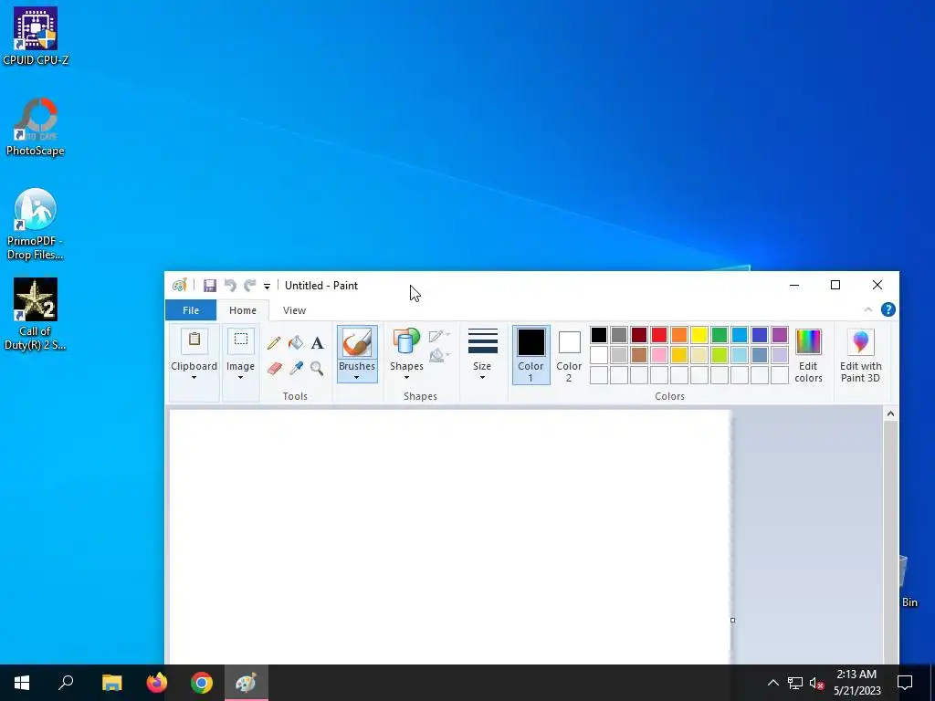The image size is (935, 701).
Task: Click the muted volume tray icon
Action: 817,683
